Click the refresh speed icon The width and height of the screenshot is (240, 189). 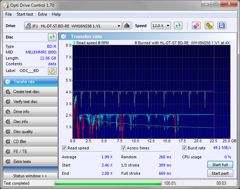point(178,26)
